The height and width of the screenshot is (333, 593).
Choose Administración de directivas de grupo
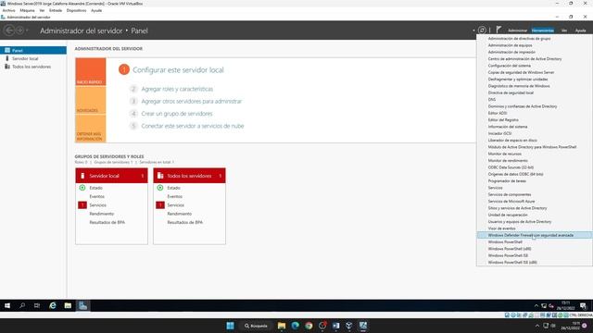(x=519, y=39)
